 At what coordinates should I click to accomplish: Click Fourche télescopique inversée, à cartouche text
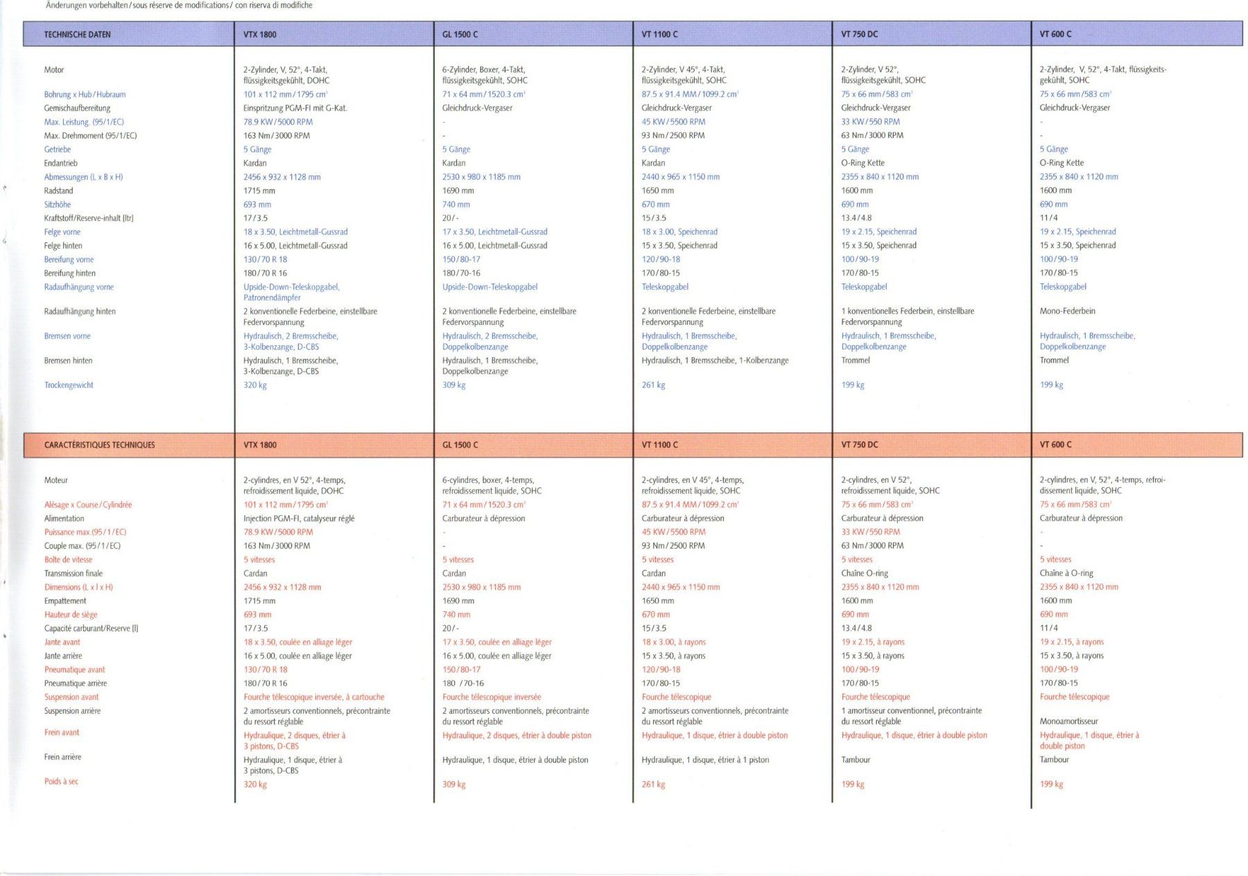click(x=314, y=697)
